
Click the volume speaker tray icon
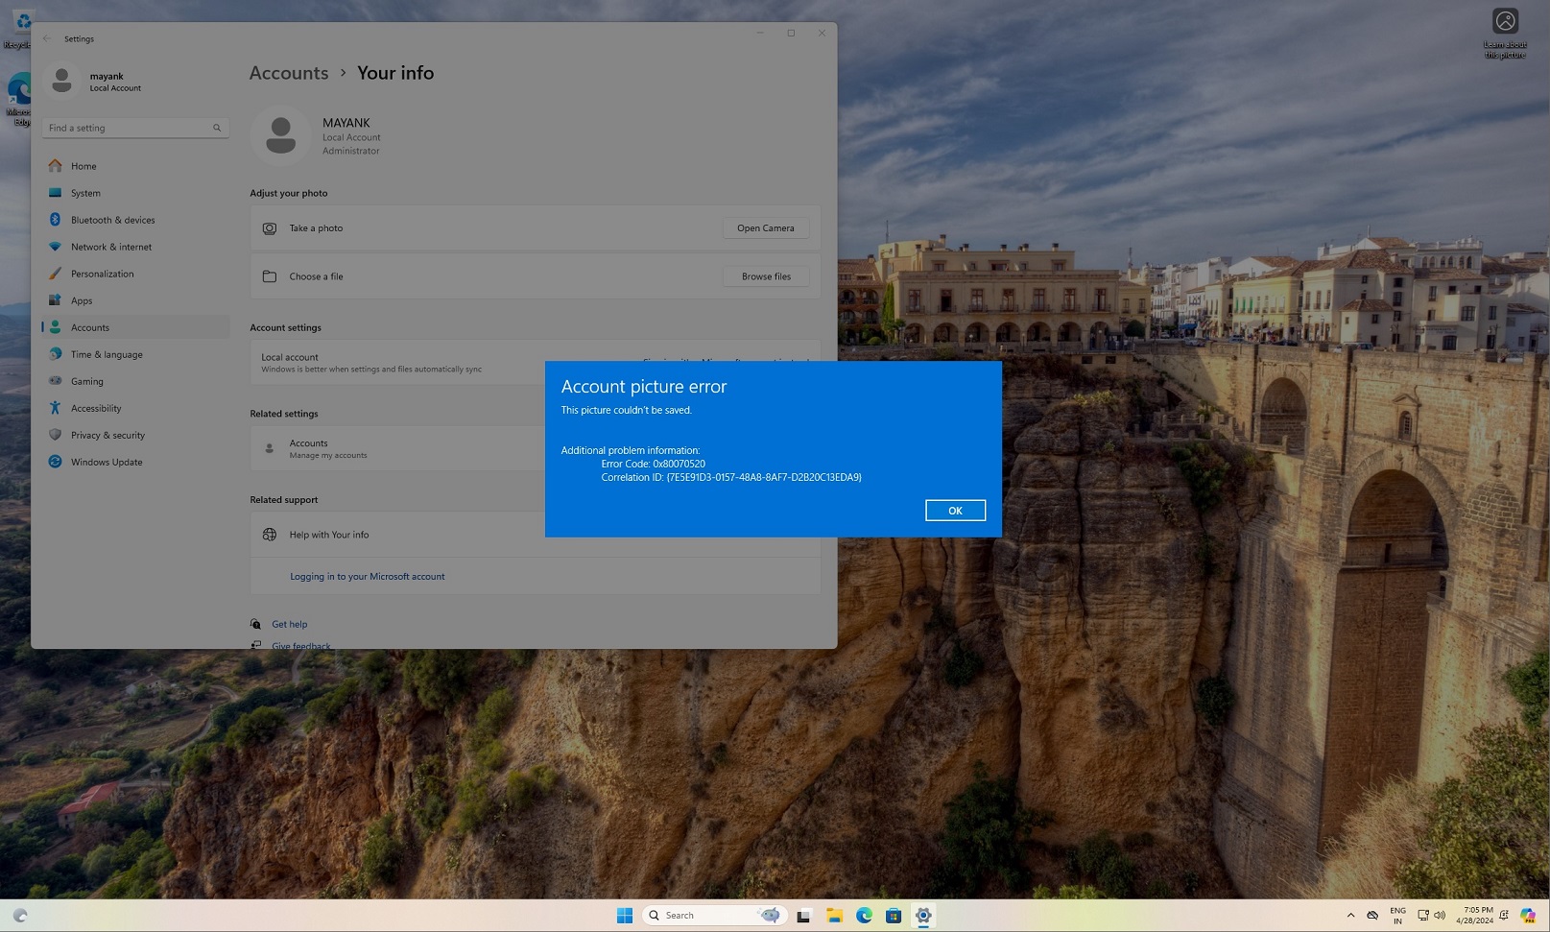[1440, 916]
